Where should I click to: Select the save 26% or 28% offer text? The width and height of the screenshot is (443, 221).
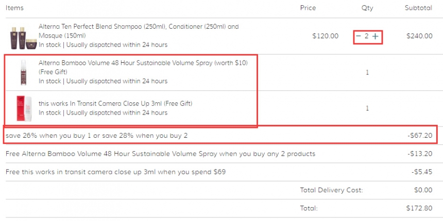96,136
